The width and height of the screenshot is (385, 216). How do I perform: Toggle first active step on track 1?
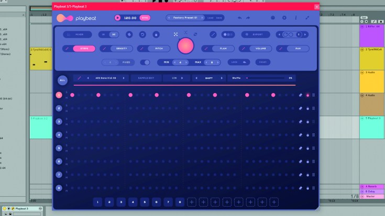click(x=72, y=95)
